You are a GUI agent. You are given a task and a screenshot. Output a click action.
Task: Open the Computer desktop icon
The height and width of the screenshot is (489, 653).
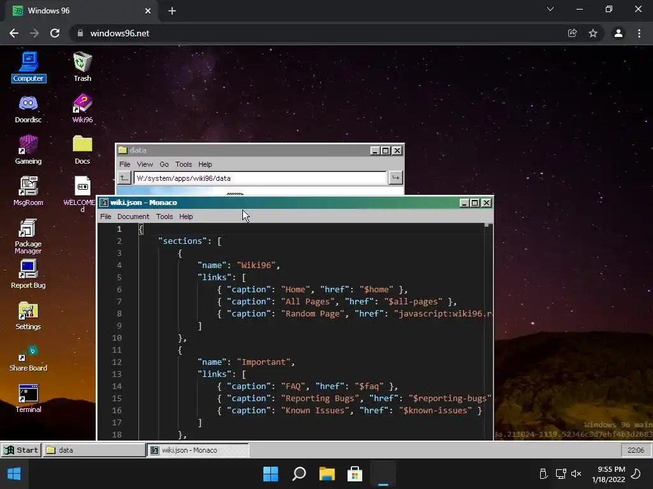(x=28, y=66)
